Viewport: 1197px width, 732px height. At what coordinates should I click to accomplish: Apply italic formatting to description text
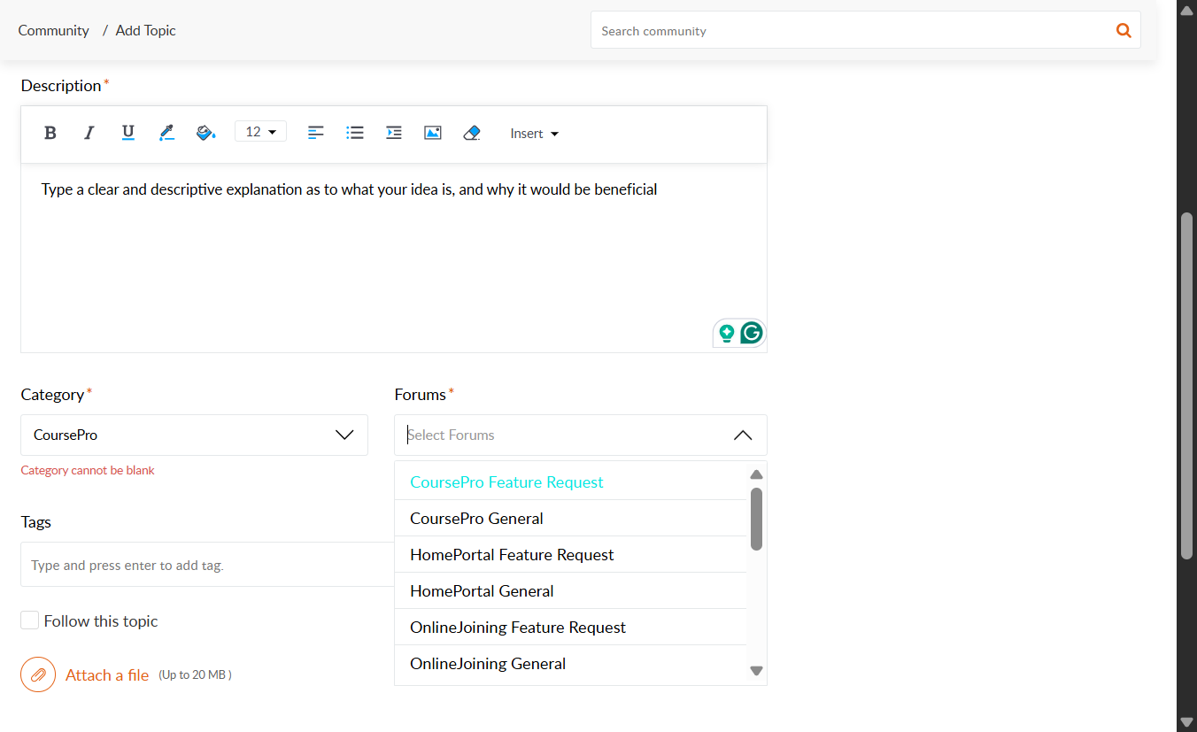pos(89,133)
